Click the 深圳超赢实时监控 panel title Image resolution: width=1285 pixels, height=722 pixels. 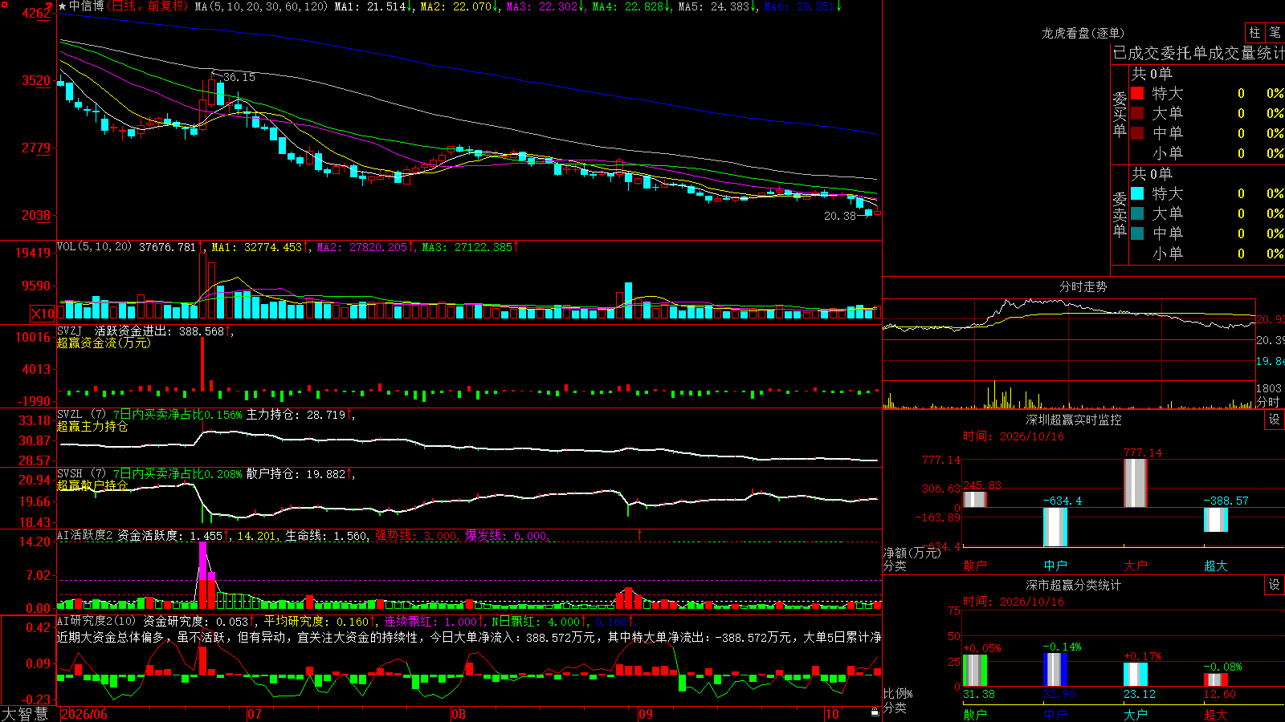(x=1074, y=420)
